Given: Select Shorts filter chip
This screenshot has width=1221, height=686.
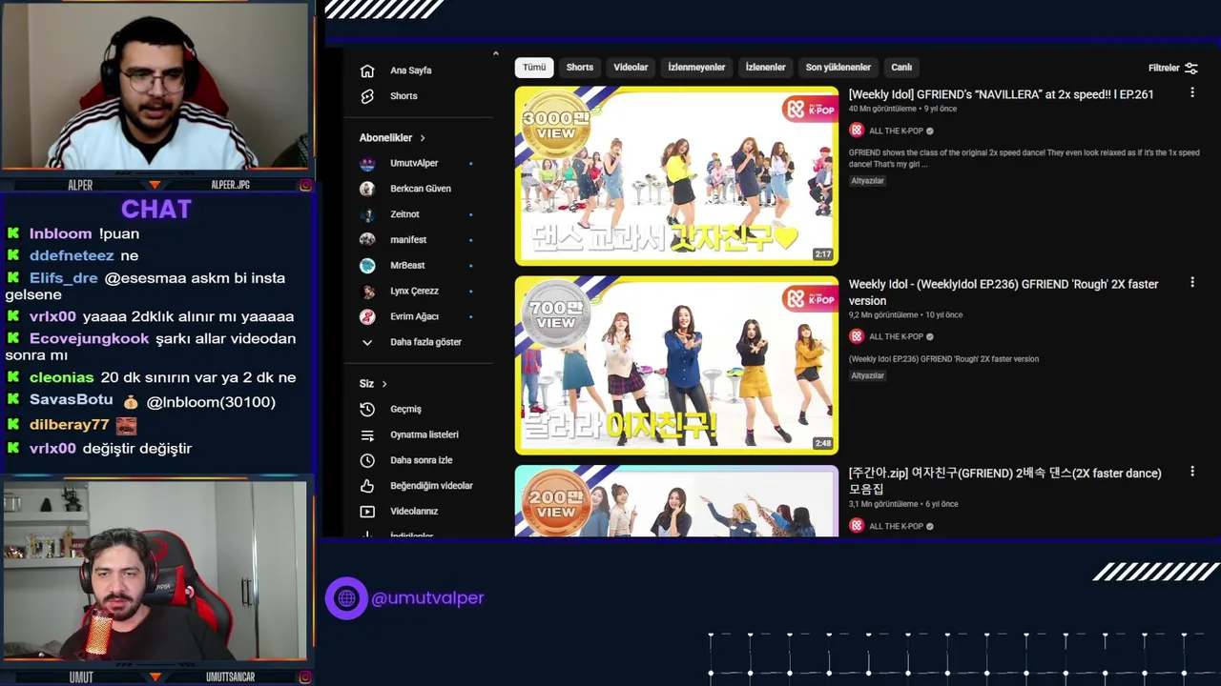Looking at the screenshot, I should [x=580, y=68].
